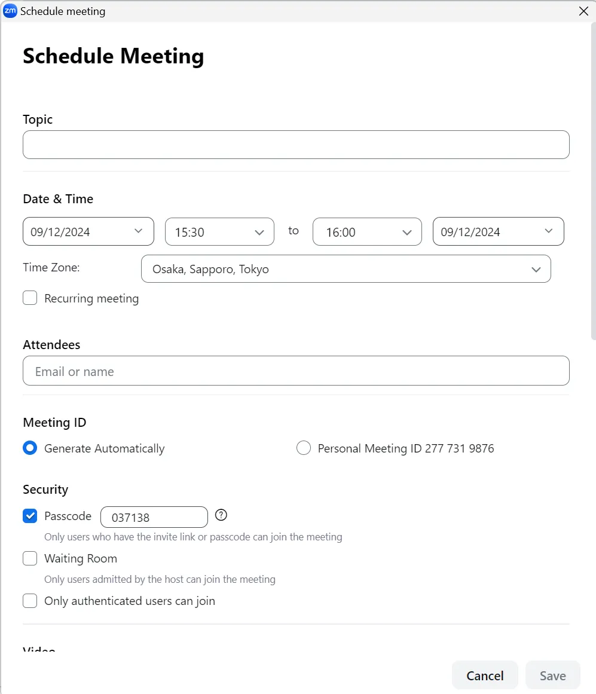This screenshot has height=694, width=596.
Task: Click the passcode help question mark icon
Action: (221, 515)
